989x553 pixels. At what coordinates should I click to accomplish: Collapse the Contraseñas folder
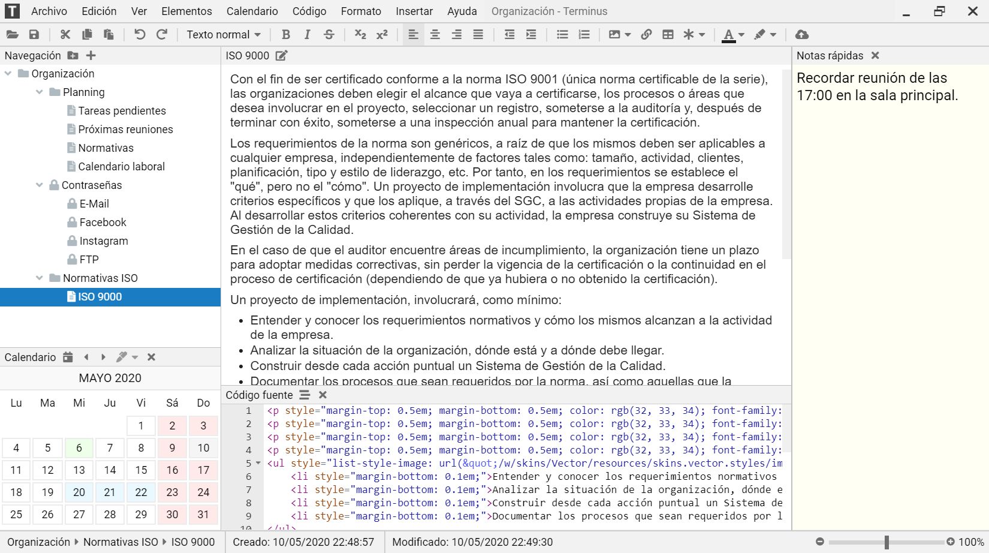click(40, 185)
